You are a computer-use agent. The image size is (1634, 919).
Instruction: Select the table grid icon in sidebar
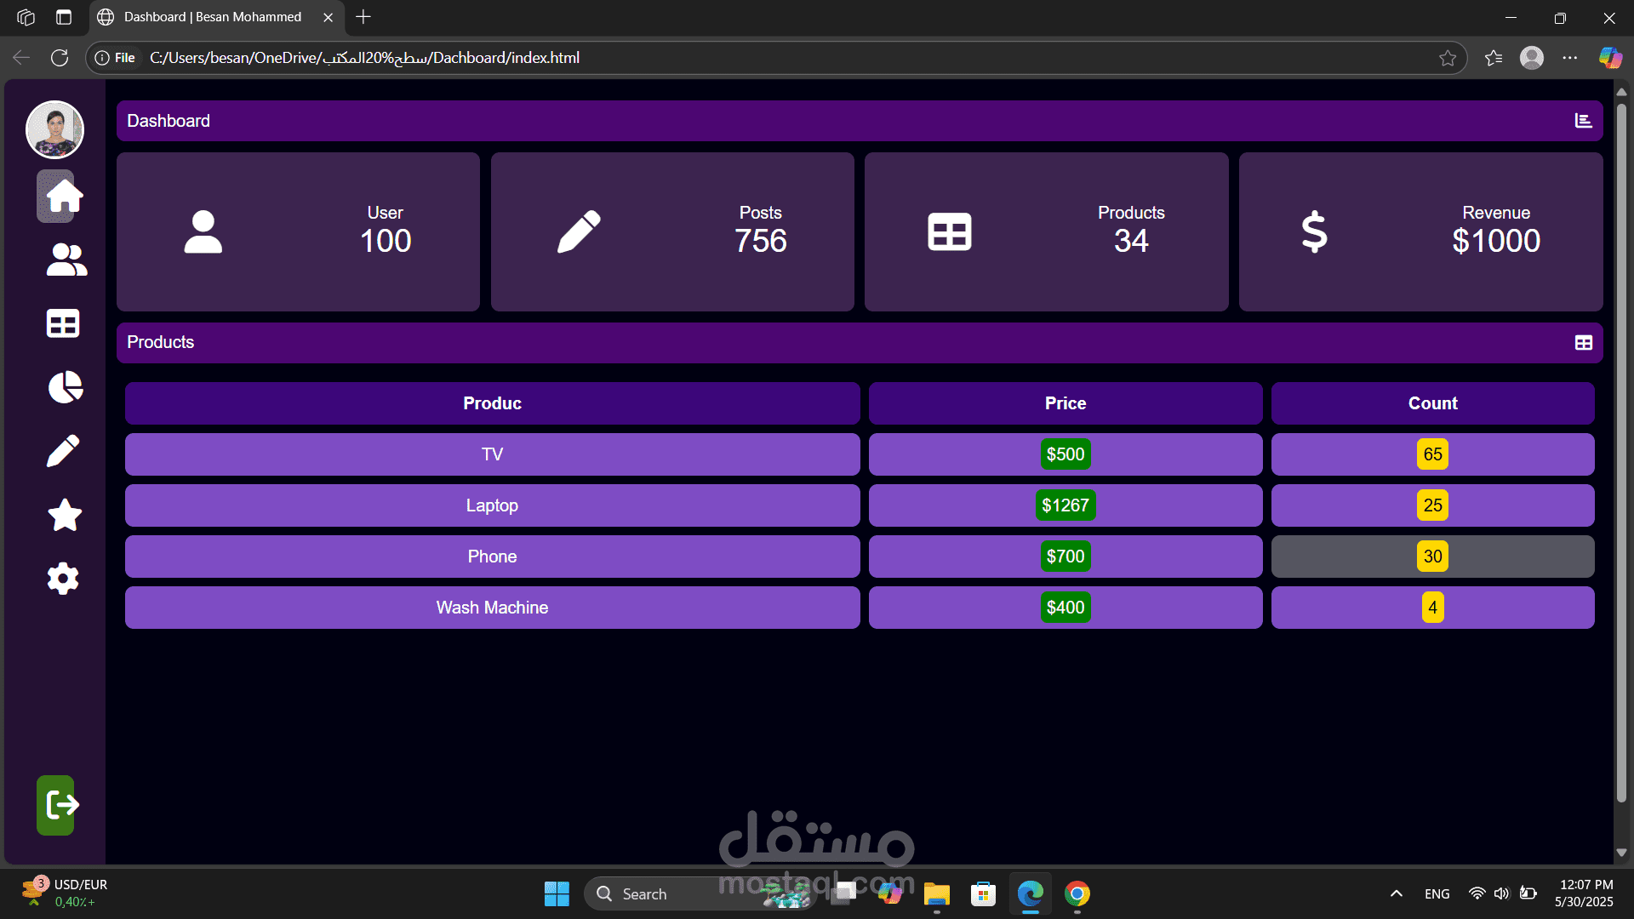[x=63, y=323]
